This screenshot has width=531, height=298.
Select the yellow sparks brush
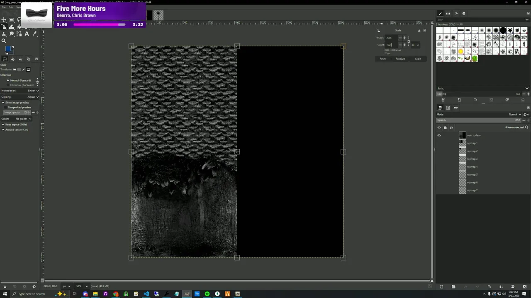coord(460,51)
